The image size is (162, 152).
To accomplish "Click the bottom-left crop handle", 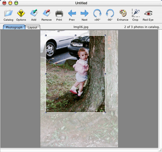I will coord(46,112).
